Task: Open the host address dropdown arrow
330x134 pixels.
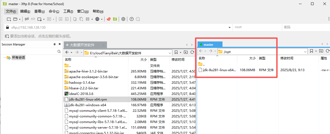Action: (x=229, y=27)
